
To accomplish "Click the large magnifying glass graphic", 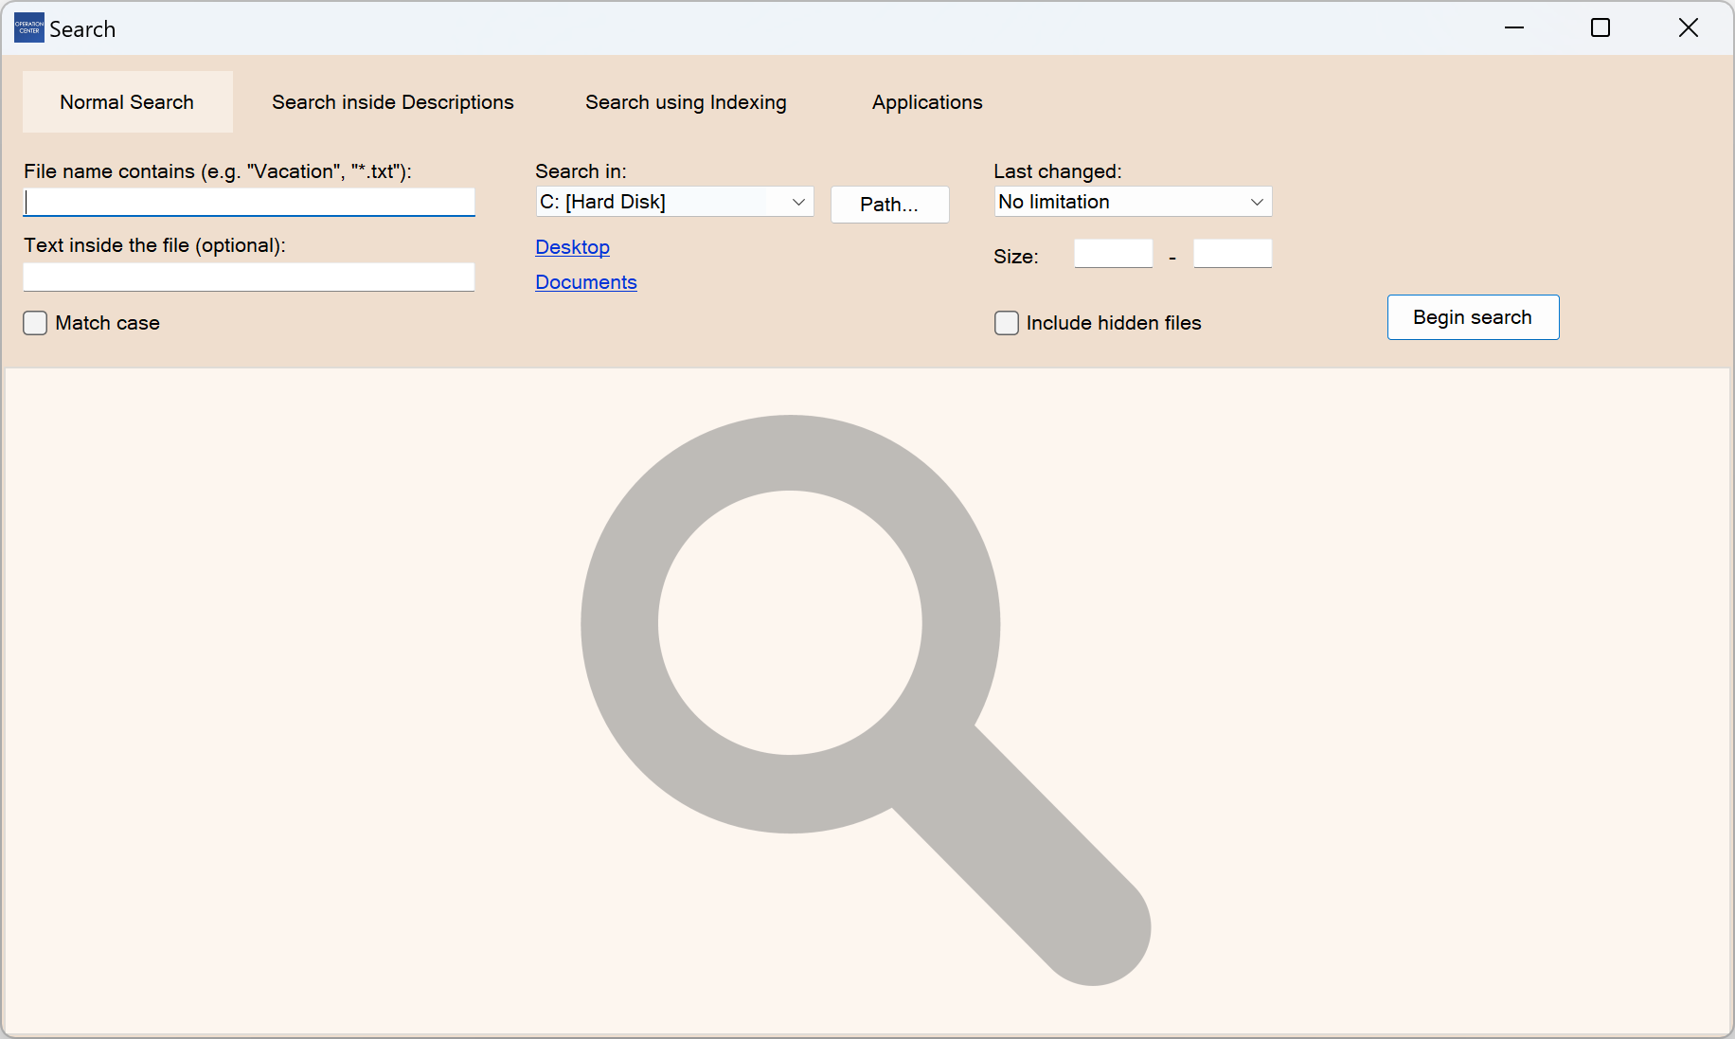I will point(866,700).
